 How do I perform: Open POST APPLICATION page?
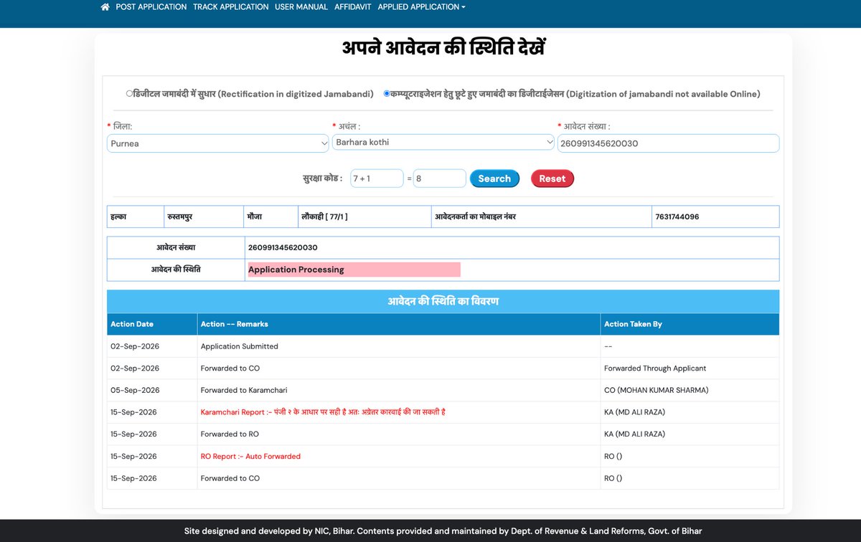151,7
